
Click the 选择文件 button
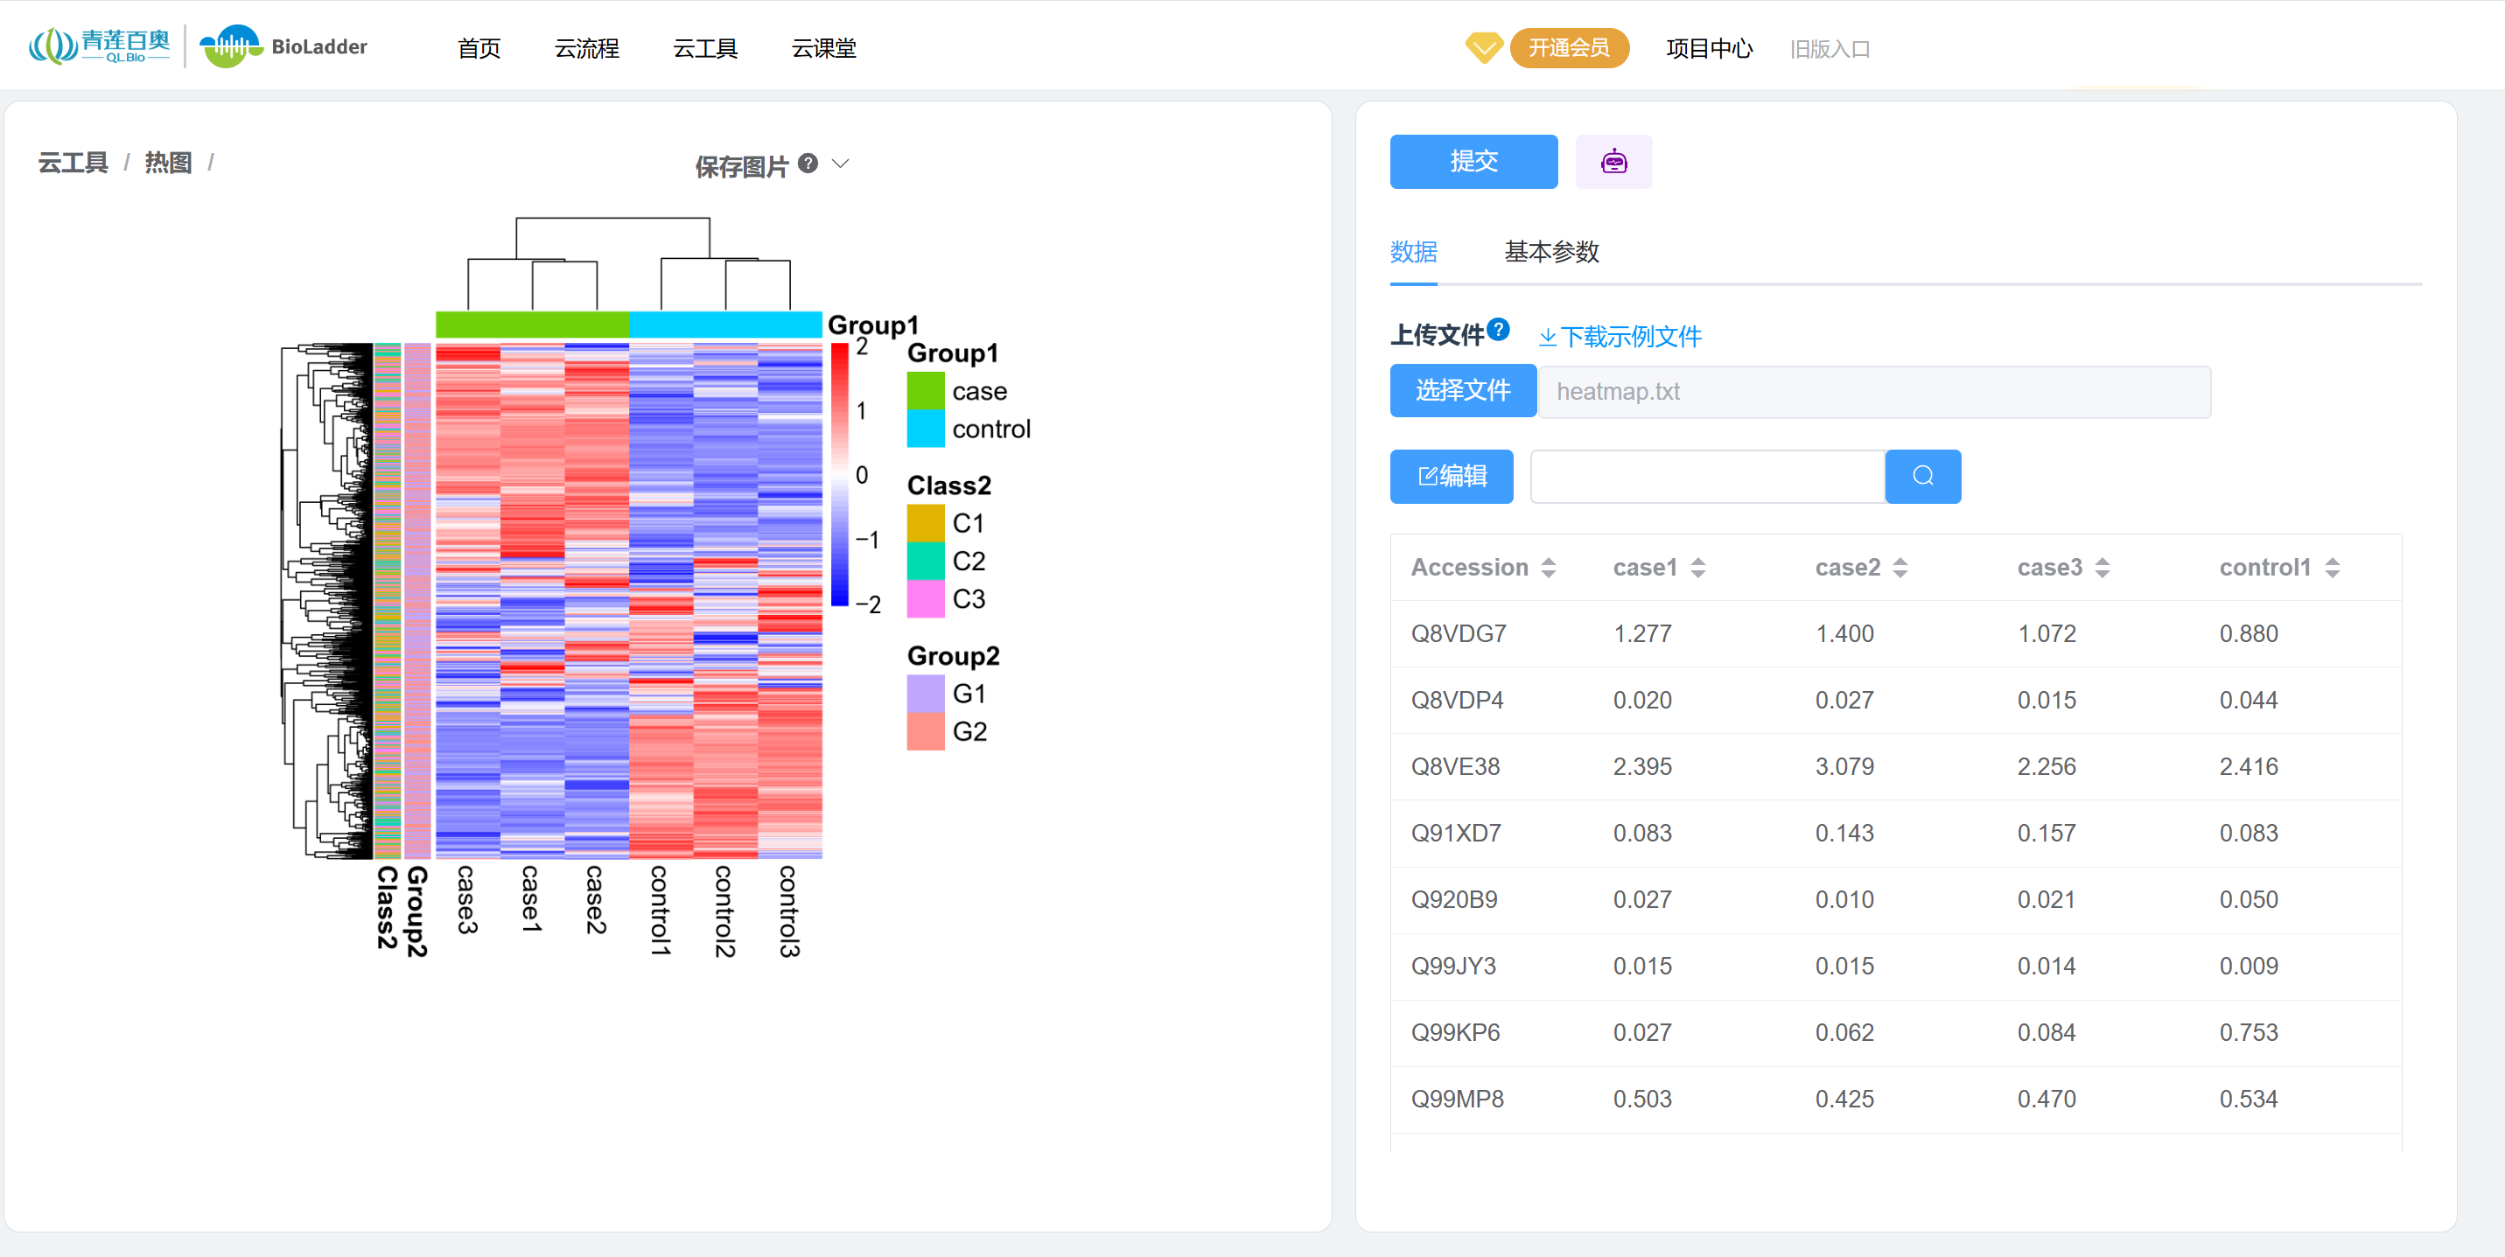click(x=1461, y=391)
